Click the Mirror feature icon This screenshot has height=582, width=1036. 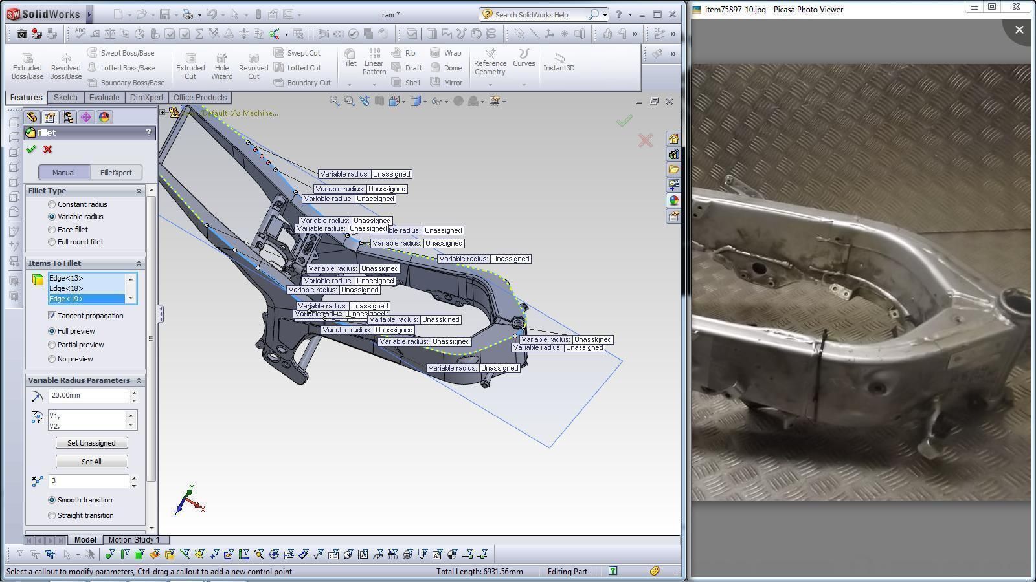point(446,83)
